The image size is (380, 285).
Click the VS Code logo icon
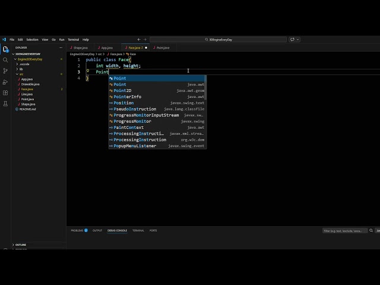coord(4,40)
